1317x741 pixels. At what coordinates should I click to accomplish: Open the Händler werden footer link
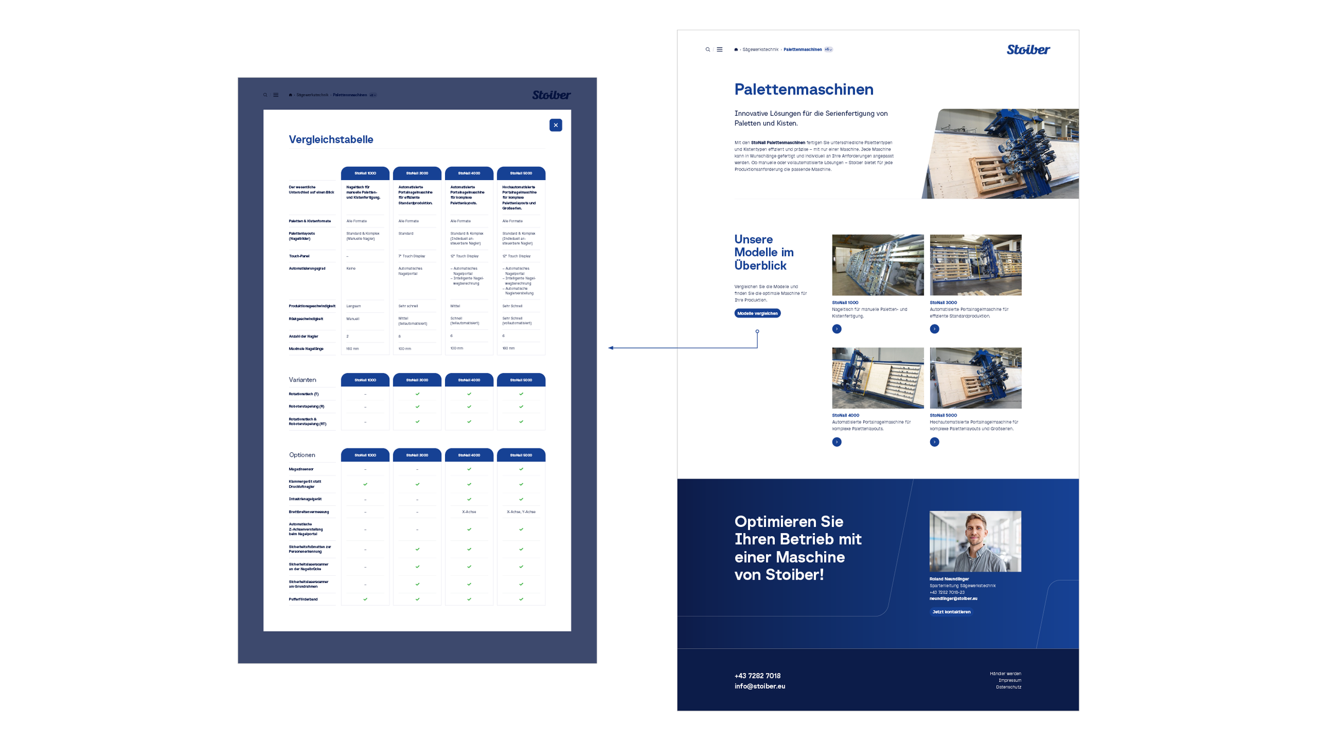tap(1005, 673)
